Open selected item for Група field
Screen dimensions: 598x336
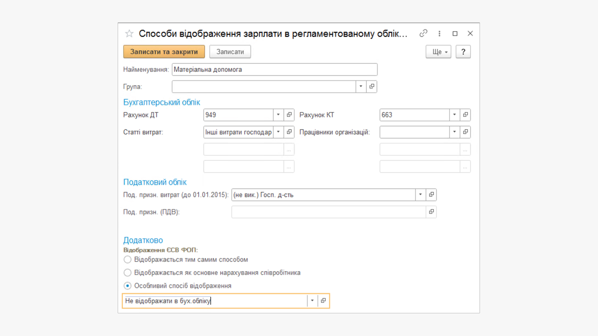click(372, 86)
